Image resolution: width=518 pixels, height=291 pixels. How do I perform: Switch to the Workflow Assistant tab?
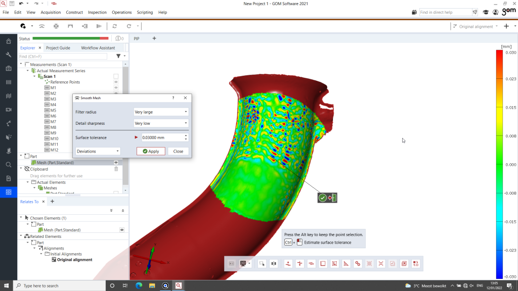coord(98,48)
